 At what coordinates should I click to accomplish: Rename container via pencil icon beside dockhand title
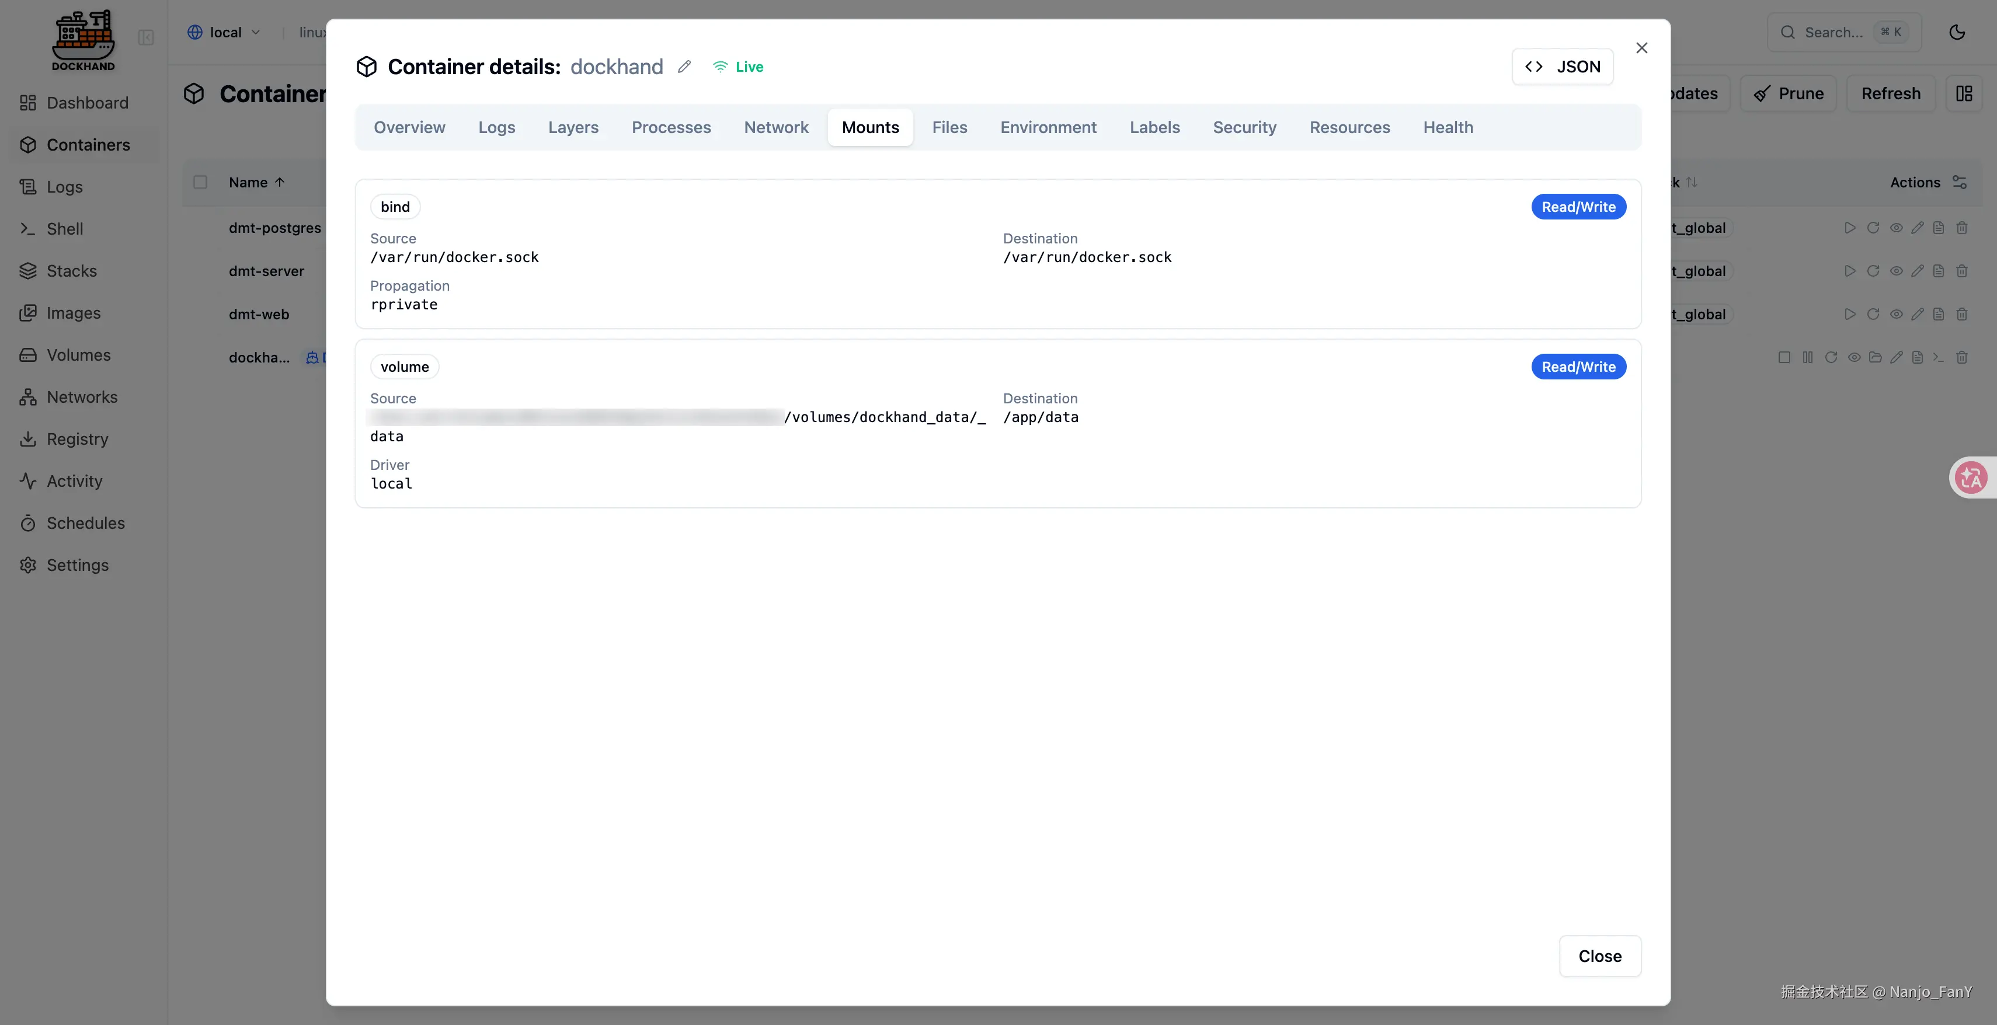click(x=684, y=67)
